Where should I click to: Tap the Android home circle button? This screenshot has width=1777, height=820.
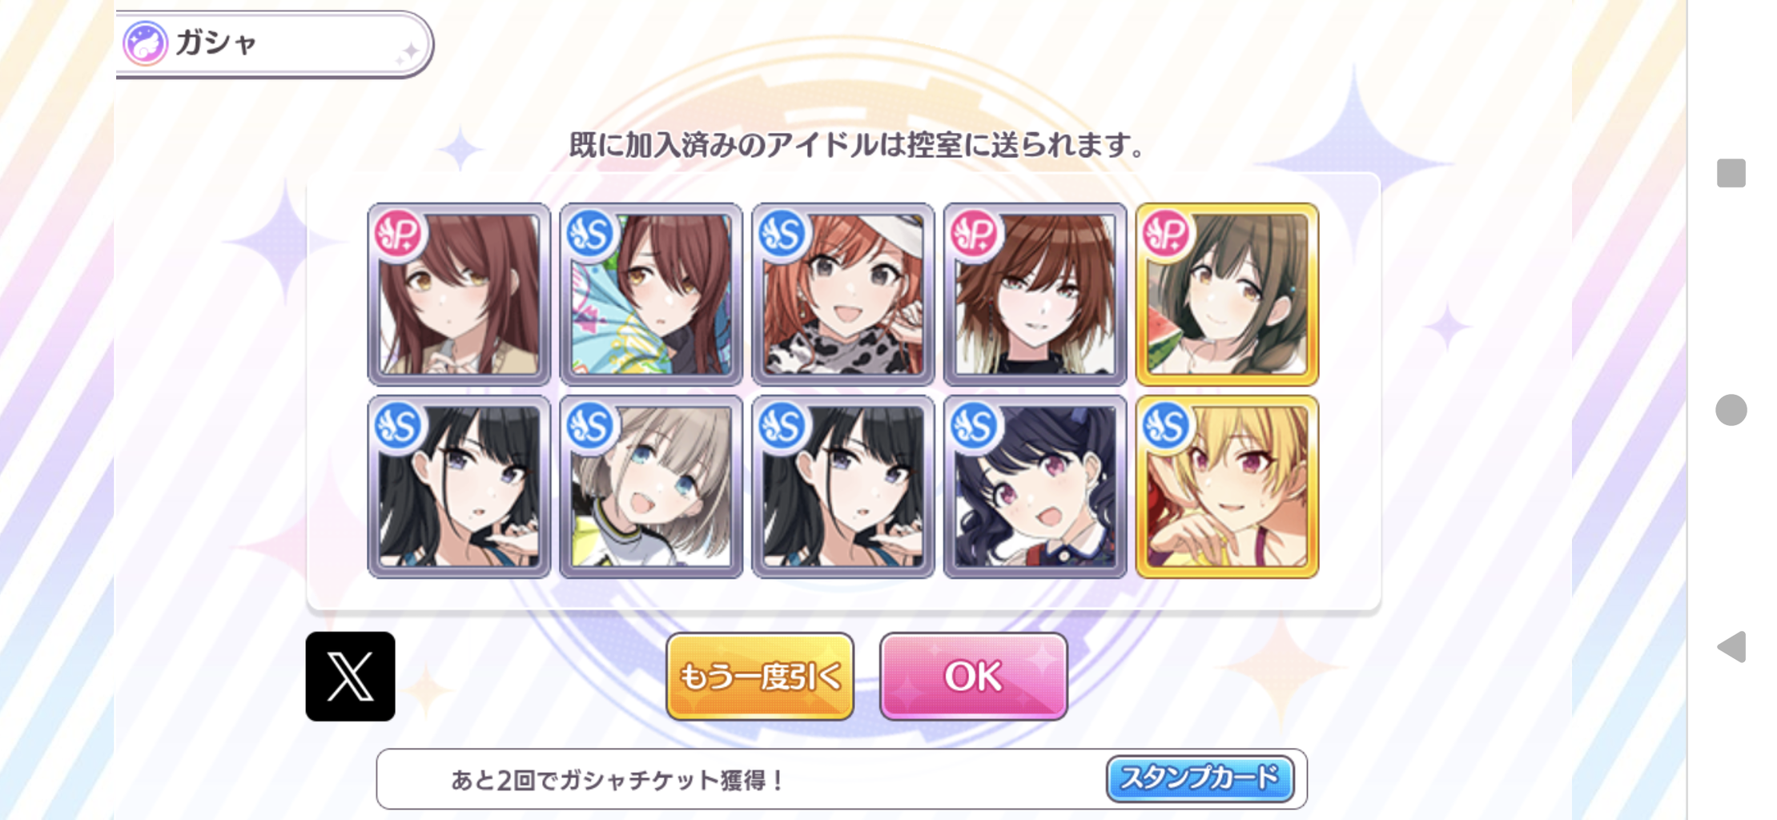tap(1731, 410)
